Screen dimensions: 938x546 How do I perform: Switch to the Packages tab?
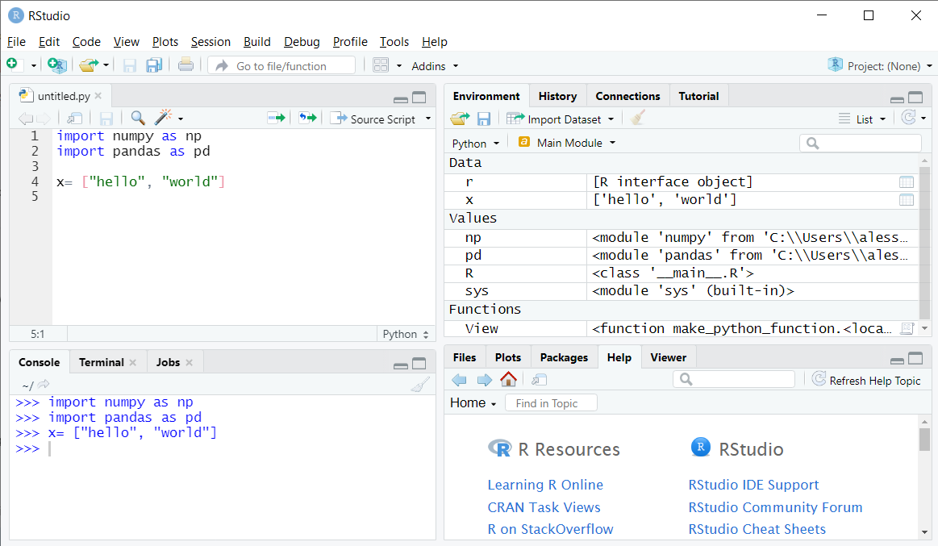pyautogui.click(x=564, y=357)
